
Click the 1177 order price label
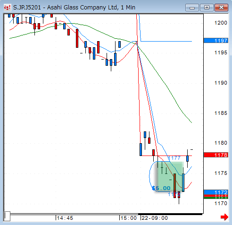(174, 158)
